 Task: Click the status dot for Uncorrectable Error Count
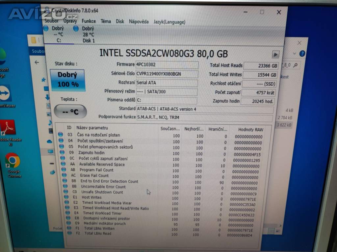pos(65,186)
